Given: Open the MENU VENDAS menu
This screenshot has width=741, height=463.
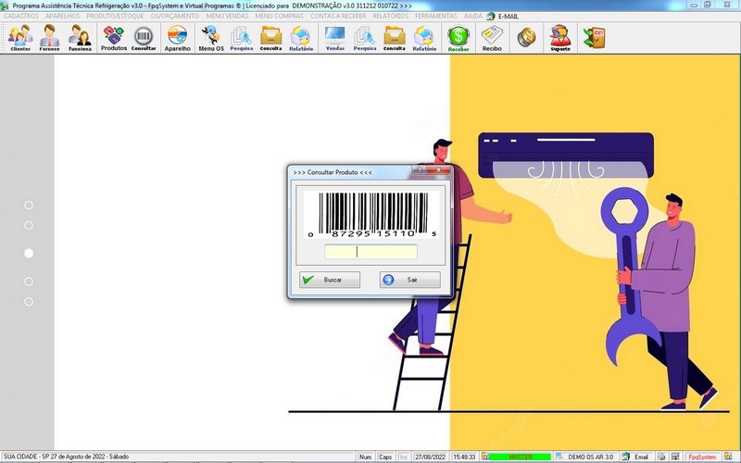Looking at the screenshot, I should pyautogui.click(x=227, y=16).
